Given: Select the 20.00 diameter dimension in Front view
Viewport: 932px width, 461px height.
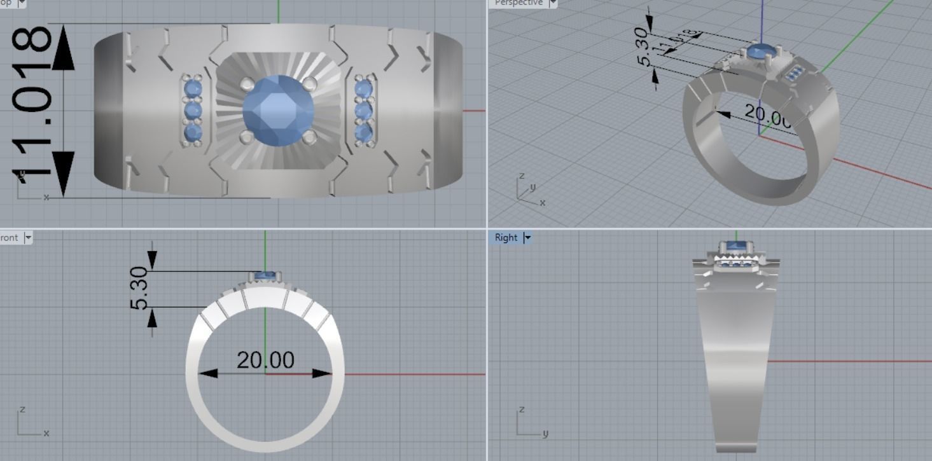Looking at the screenshot, I should tap(265, 360).
